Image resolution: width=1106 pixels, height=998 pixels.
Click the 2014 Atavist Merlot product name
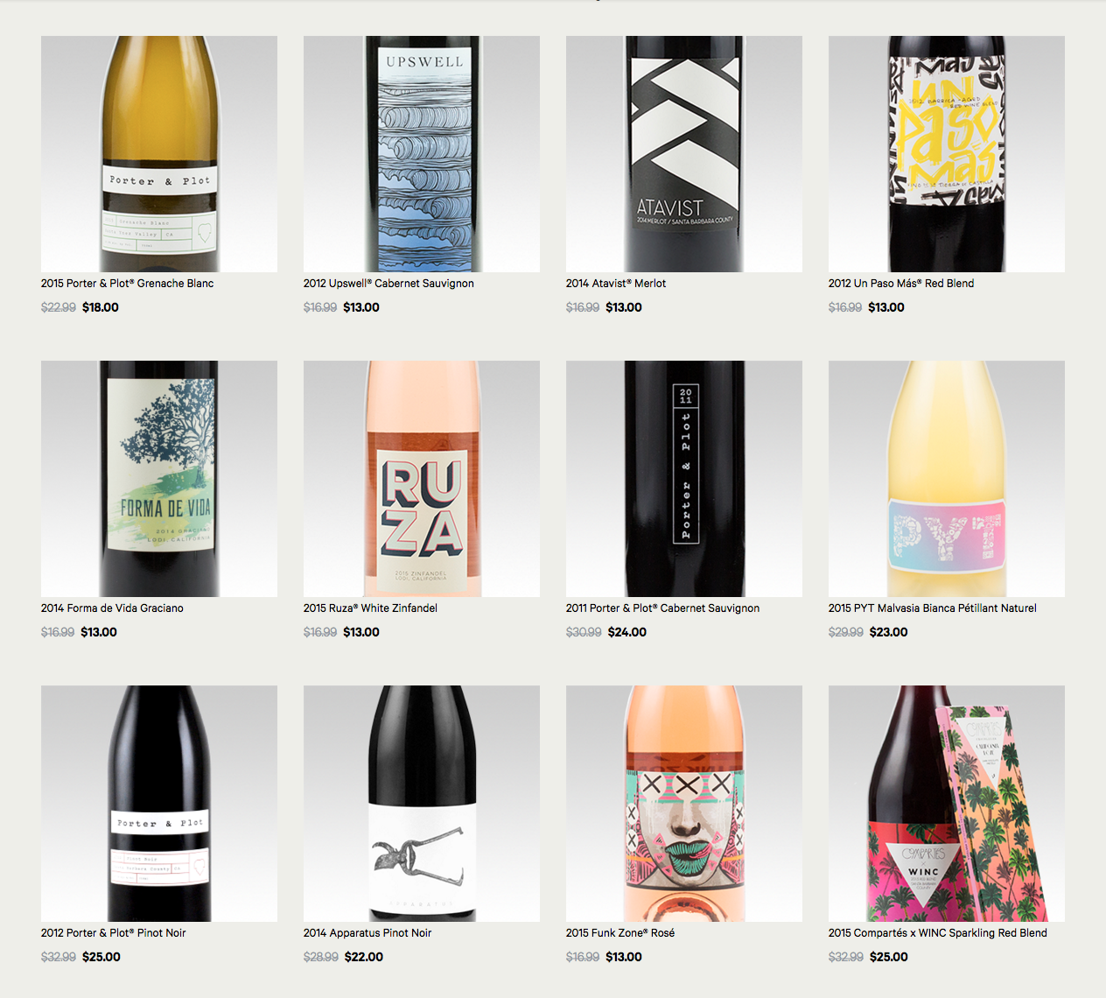pyautogui.click(x=616, y=284)
